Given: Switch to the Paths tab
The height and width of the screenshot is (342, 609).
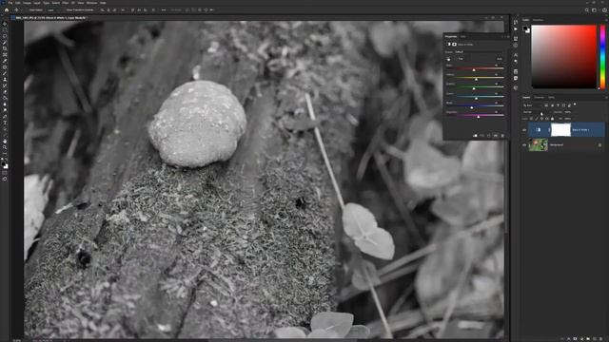Looking at the screenshot, I should (x=552, y=98).
